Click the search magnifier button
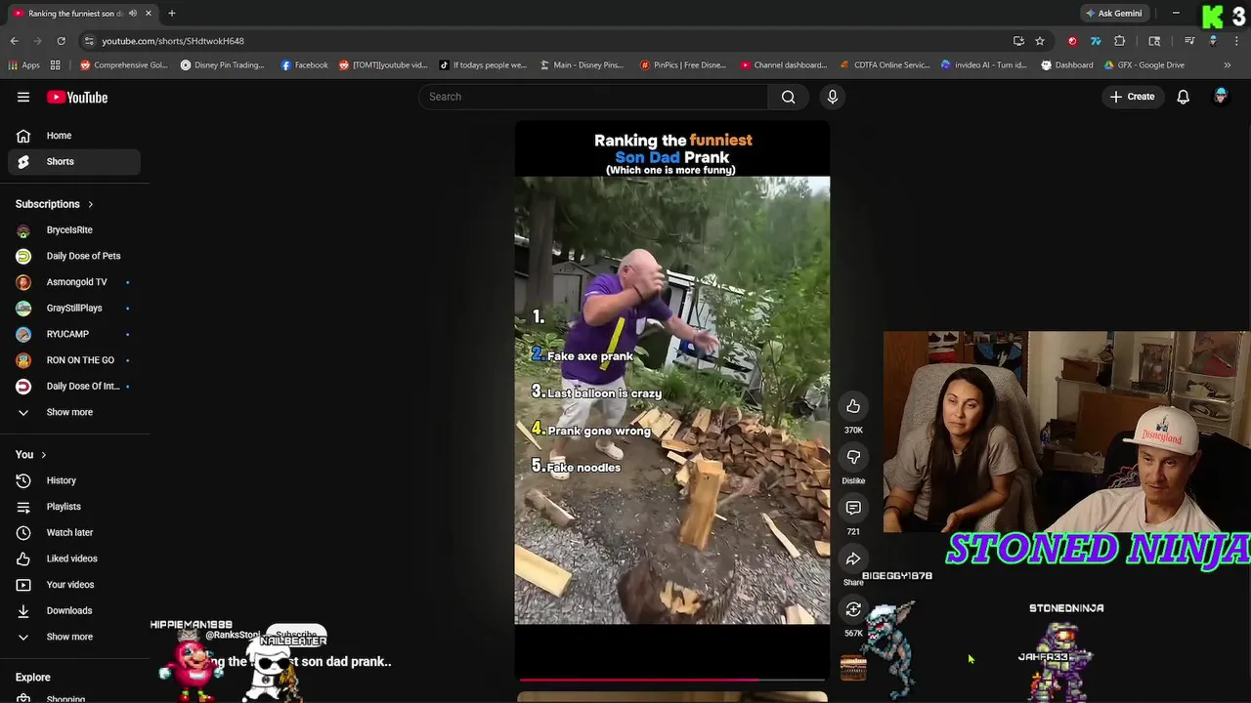This screenshot has height=703, width=1251. 788,97
